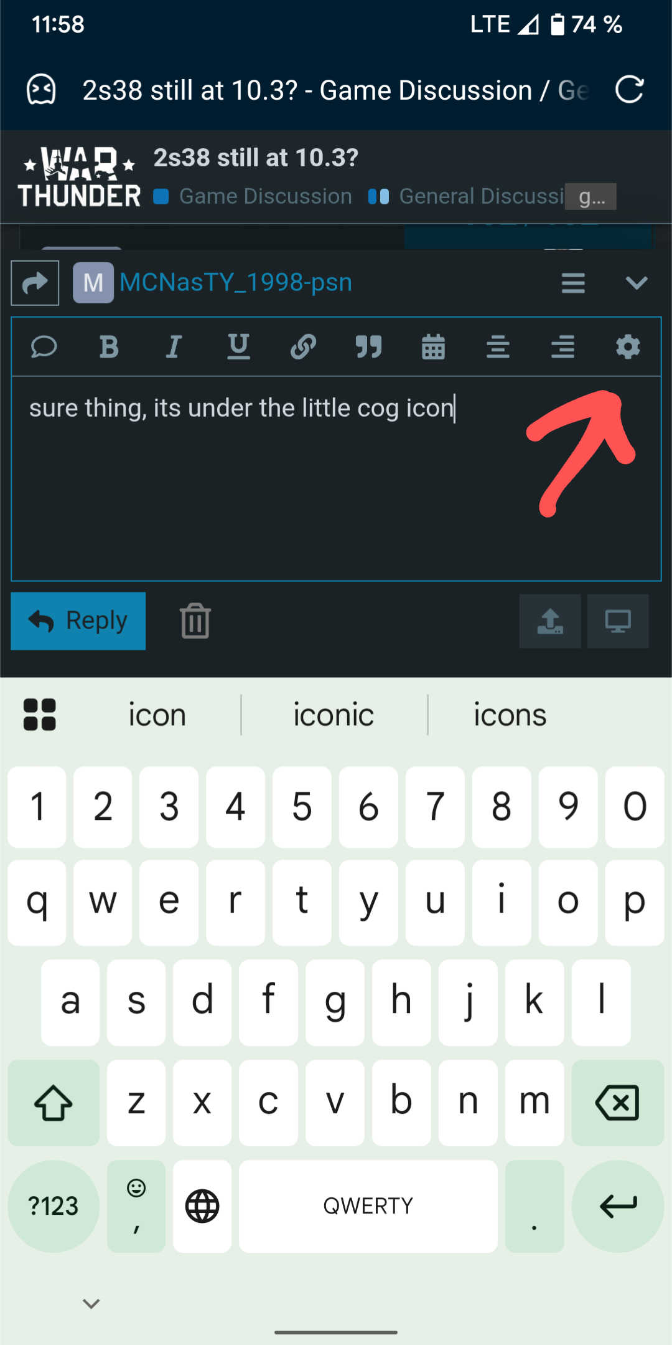The height and width of the screenshot is (1345, 672).
Task: Open MCNasTY_1998-psn user profile link
Action: 236,282
